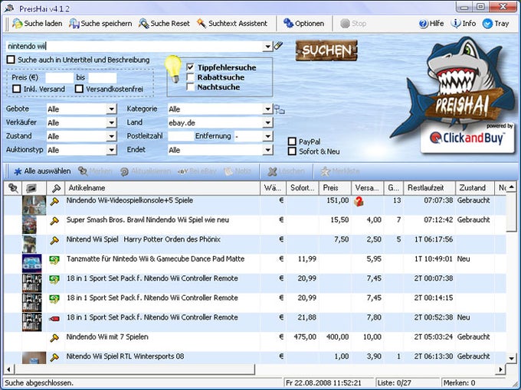Image resolution: width=521 pixels, height=390 pixels.
Task: Open the Suche laden toolbar item
Action: click(x=38, y=24)
